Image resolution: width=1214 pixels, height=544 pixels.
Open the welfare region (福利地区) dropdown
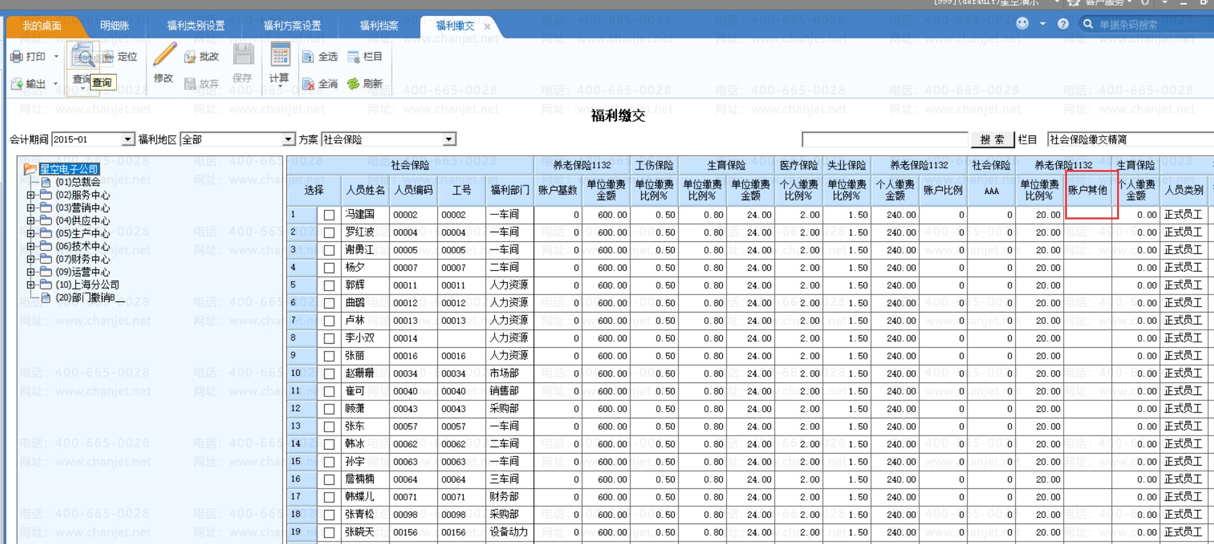click(288, 139)
